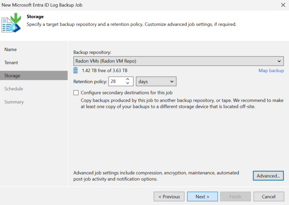Select the Storage wizard step
Image resolution: width=289 pixels, height=205 pixels.
tap(34, 76)
